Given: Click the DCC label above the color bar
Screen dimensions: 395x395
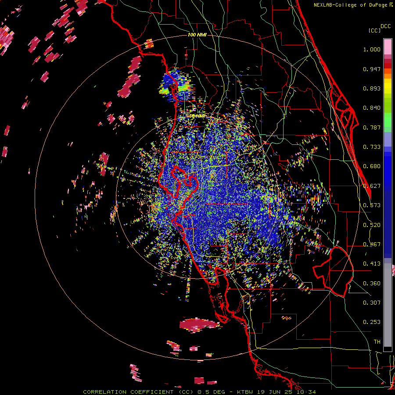Looking at the screenshot, I should [386, 26].
